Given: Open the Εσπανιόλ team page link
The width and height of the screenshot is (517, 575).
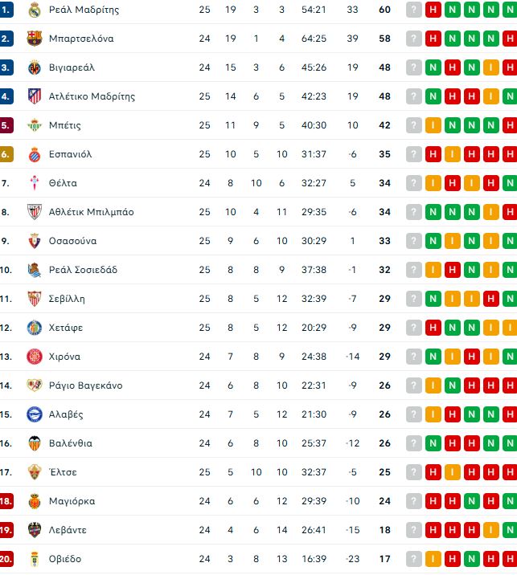Looking at the screenshot, I should pos(70,154).
